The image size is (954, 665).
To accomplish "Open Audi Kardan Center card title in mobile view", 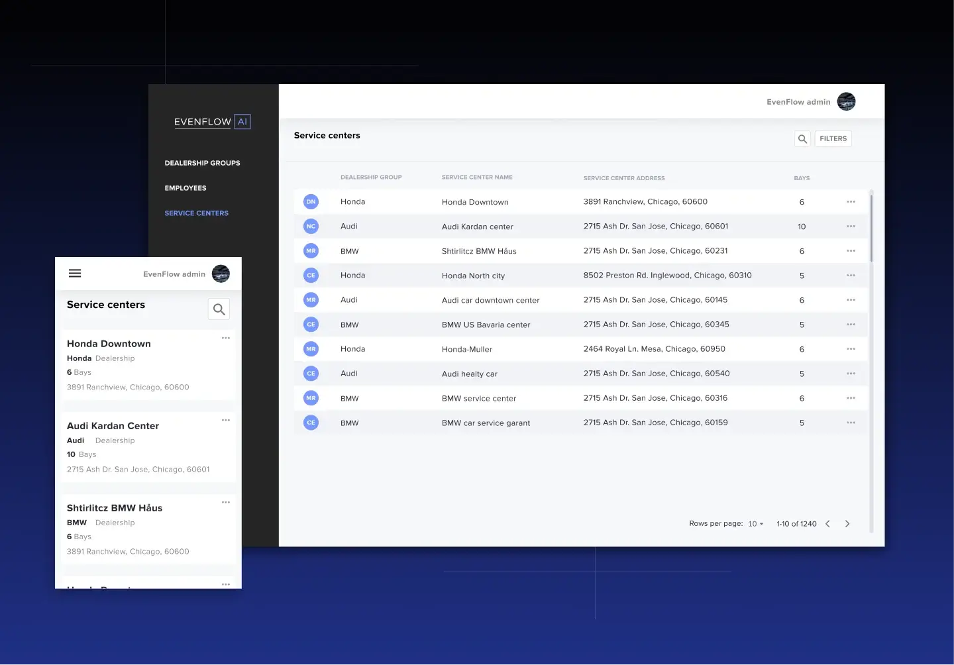I will 113,426.
